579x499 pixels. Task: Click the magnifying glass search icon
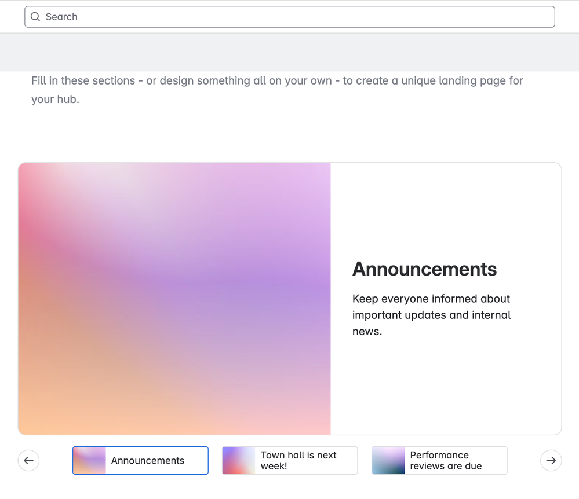pos(35,17)
